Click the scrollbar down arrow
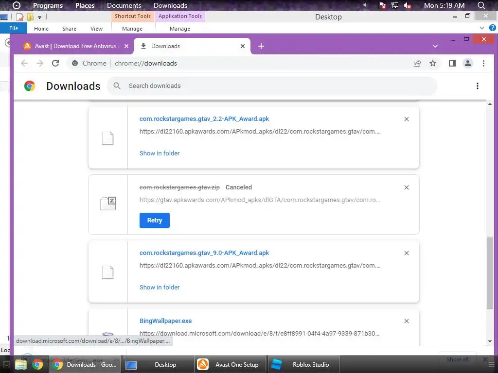Screen dimensions: 498x373 [x=490, y=341]
